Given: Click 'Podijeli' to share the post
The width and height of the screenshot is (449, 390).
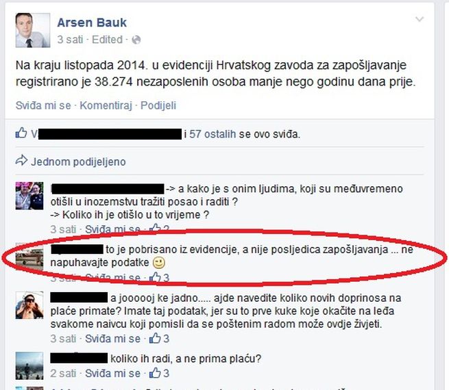Looking at the screenshot, I should tap(158, 105).
